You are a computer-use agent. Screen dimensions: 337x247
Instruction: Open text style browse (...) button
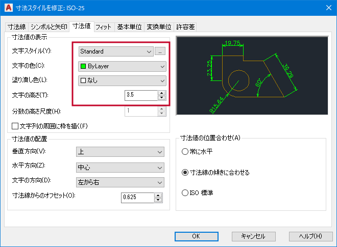160,51
